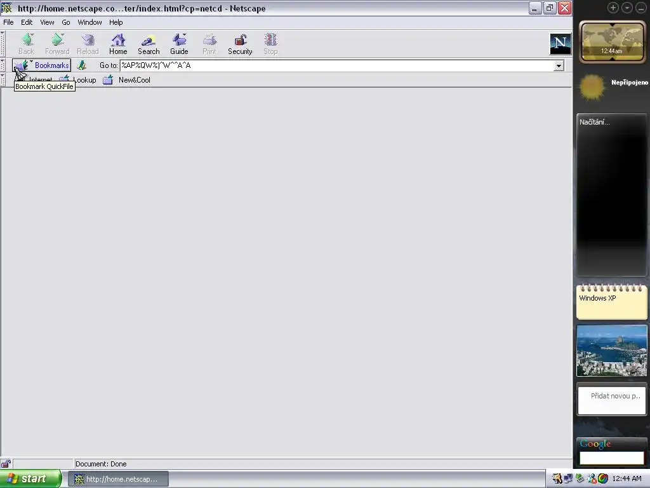Viewport: 650px width, 488px height.
Task: Open the View menu
Action: (x=47, y=22)
